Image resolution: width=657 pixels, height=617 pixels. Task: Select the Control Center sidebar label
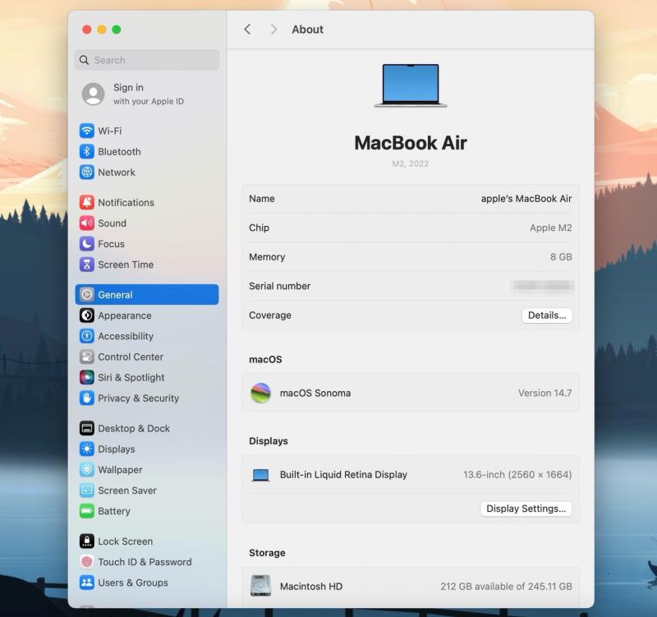[131, 357]
